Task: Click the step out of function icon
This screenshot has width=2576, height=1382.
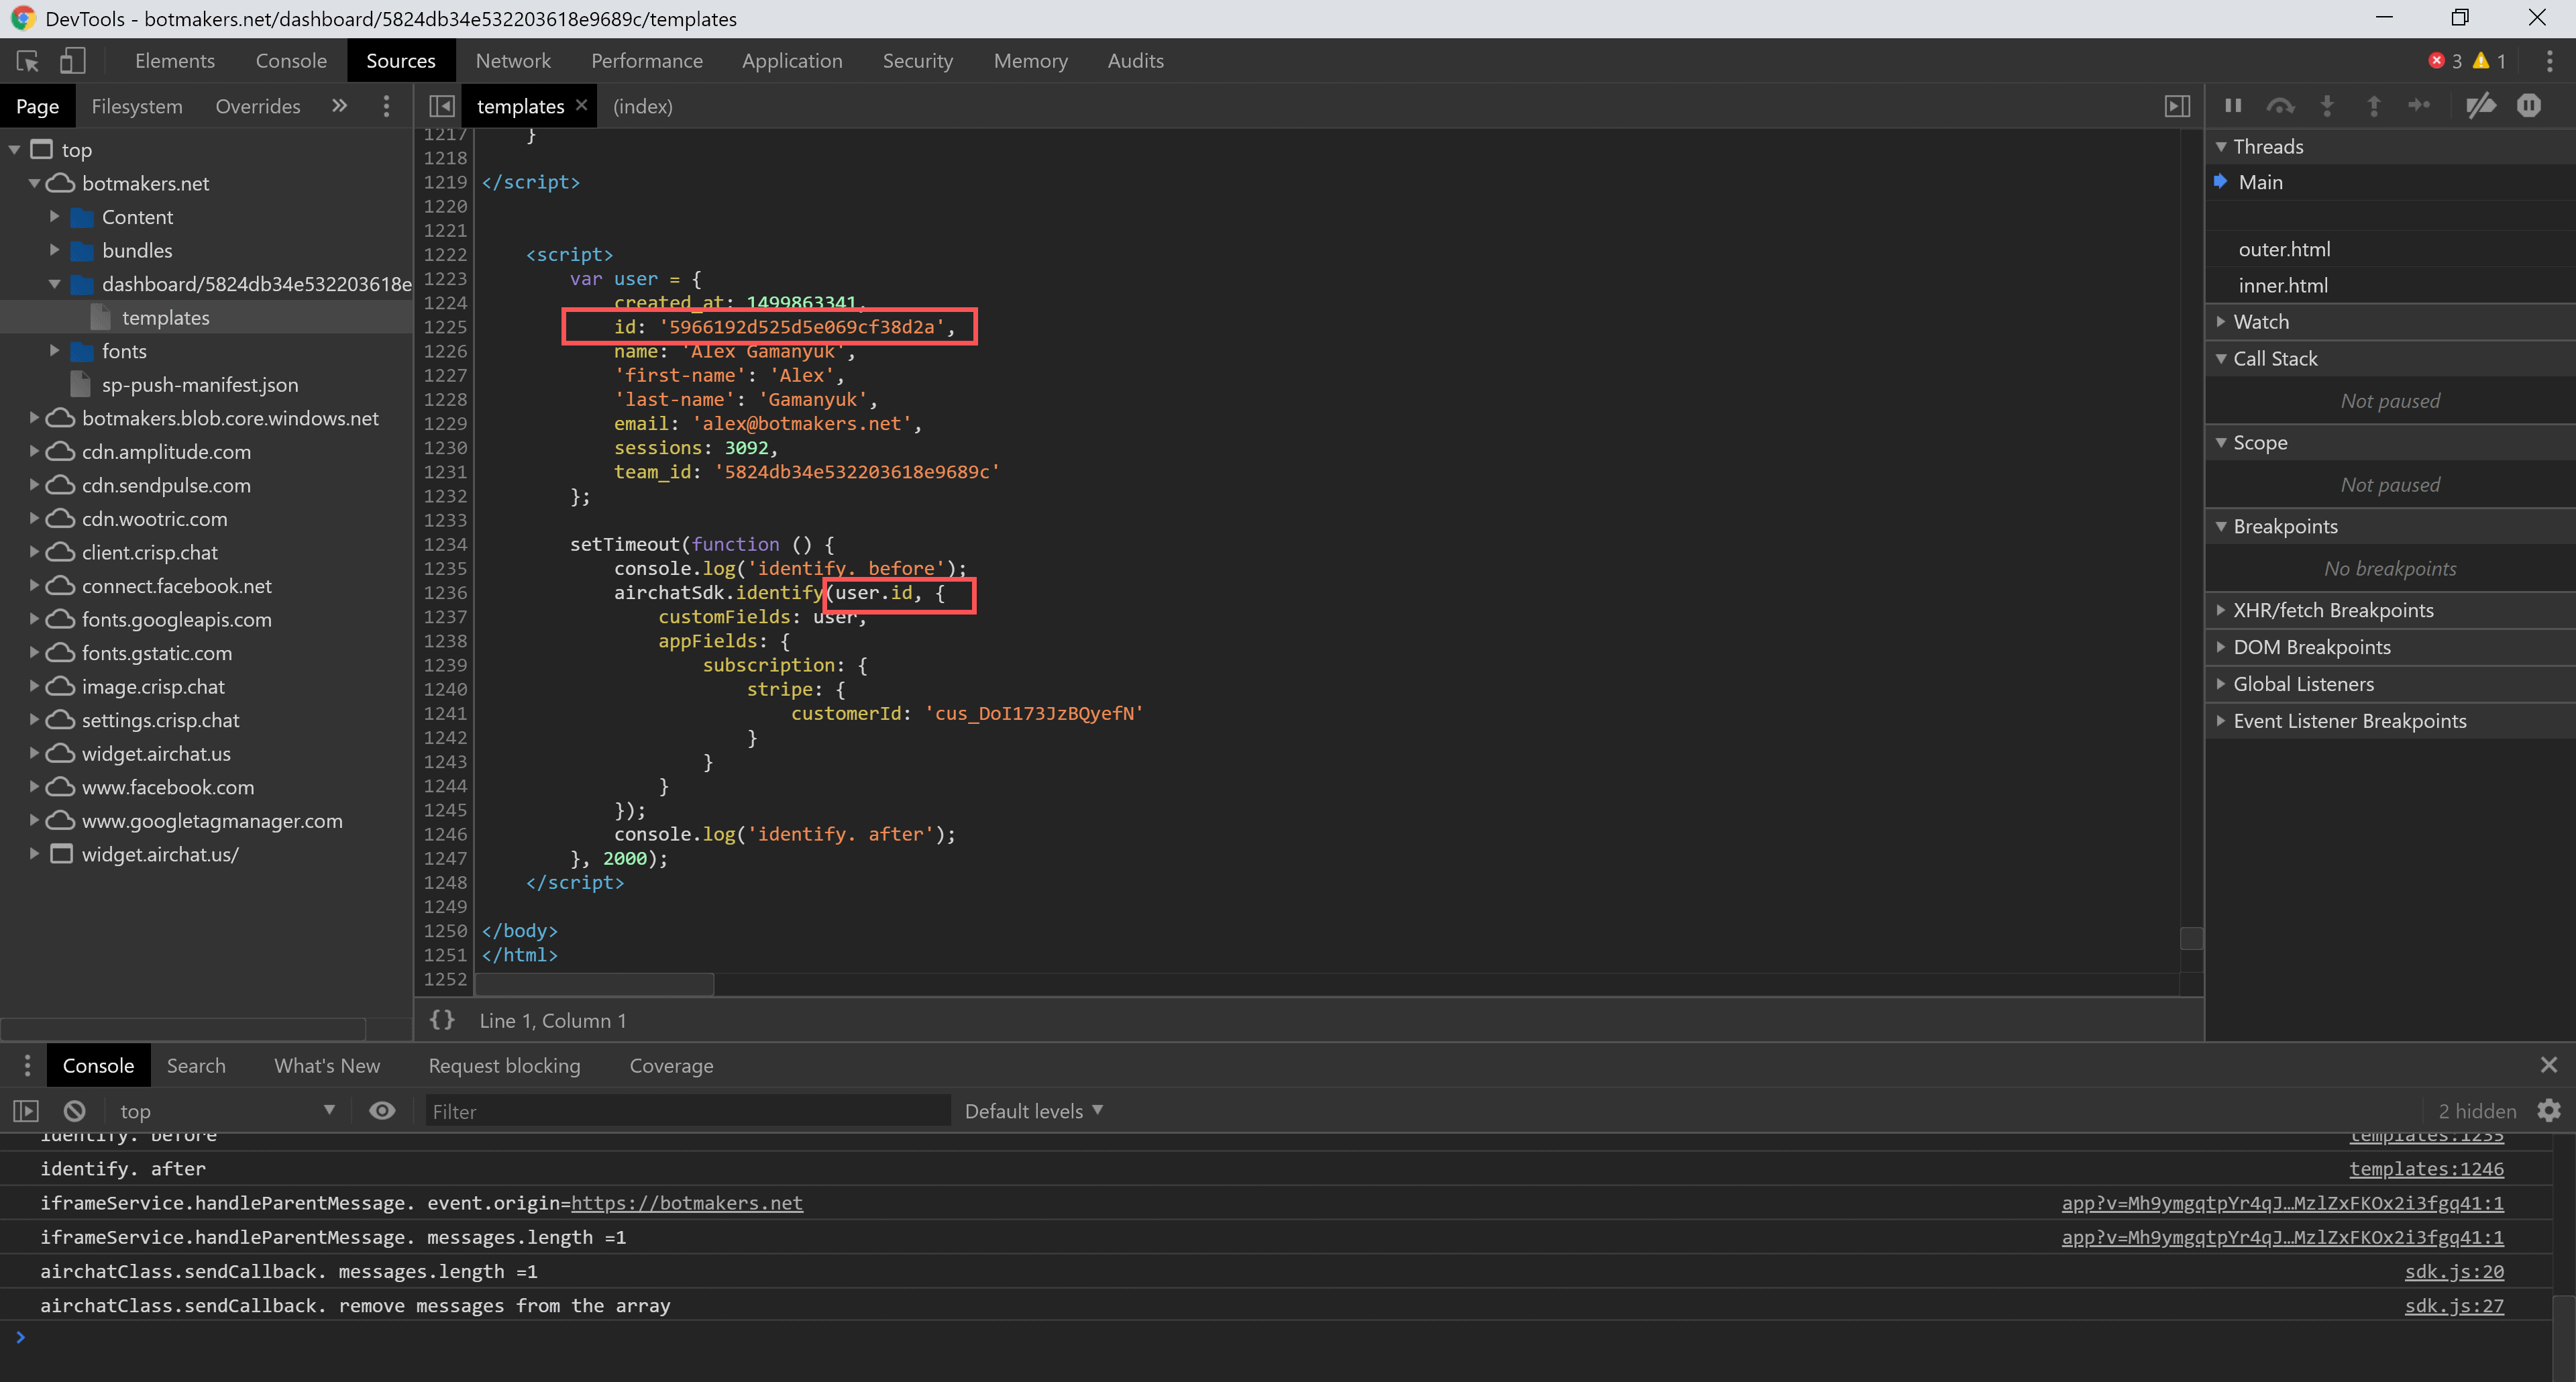Action: pos(2373,106)
